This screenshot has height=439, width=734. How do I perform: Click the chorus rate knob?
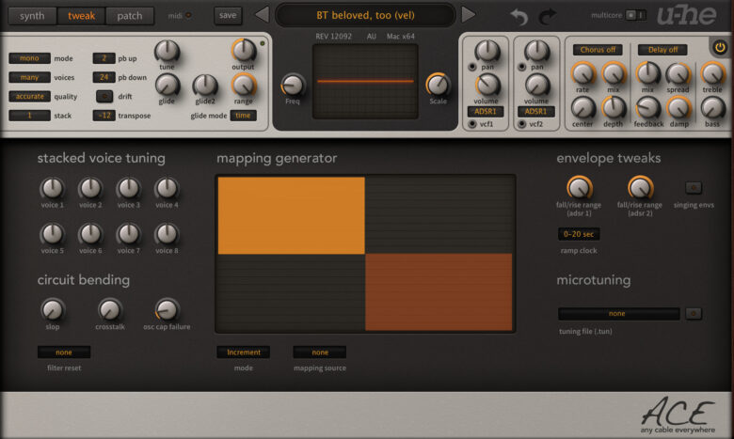[582, 74]
